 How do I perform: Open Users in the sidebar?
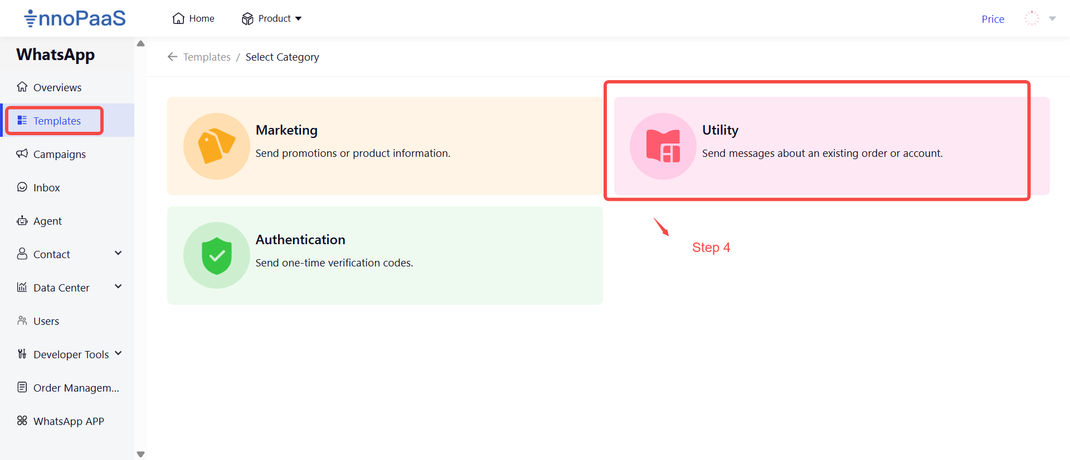[46, 321]
